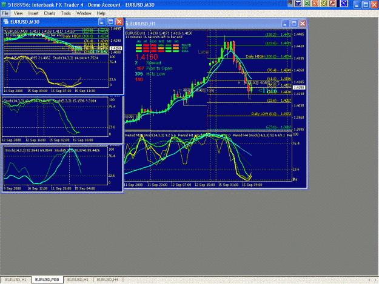Click the EURUSD,M30 chart window icon
The width and height of the screenshot is (379, 284).
pos(6,22)
